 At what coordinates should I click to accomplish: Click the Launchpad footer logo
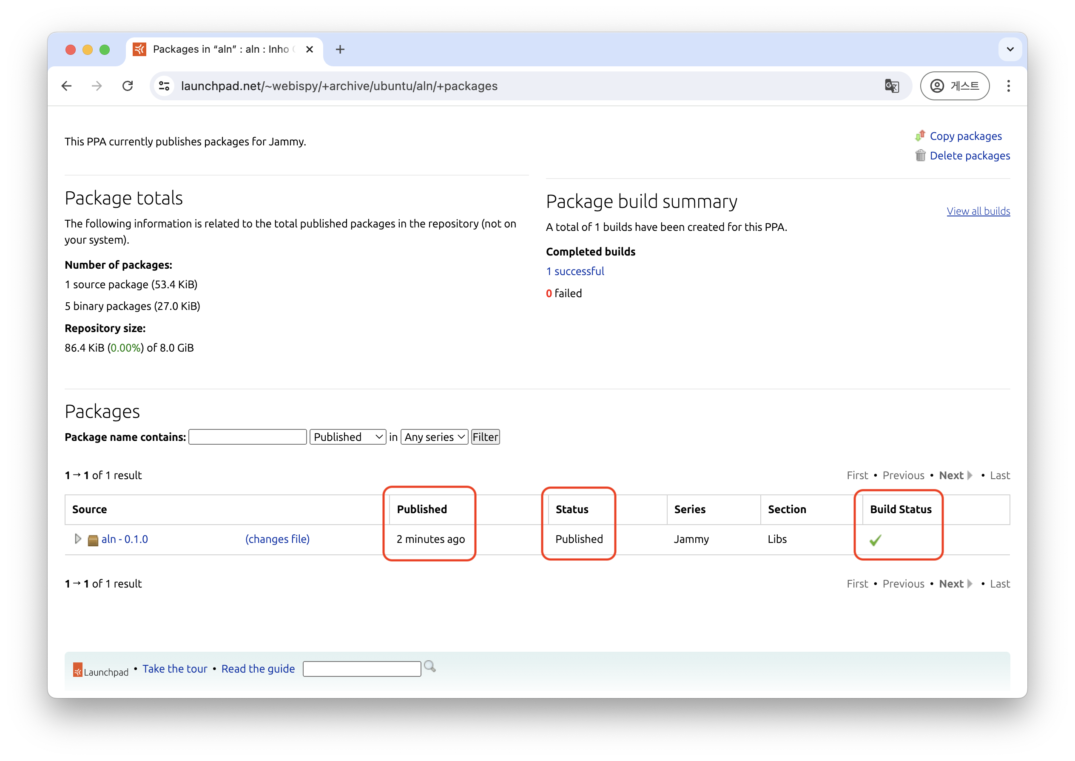point(100,670)
